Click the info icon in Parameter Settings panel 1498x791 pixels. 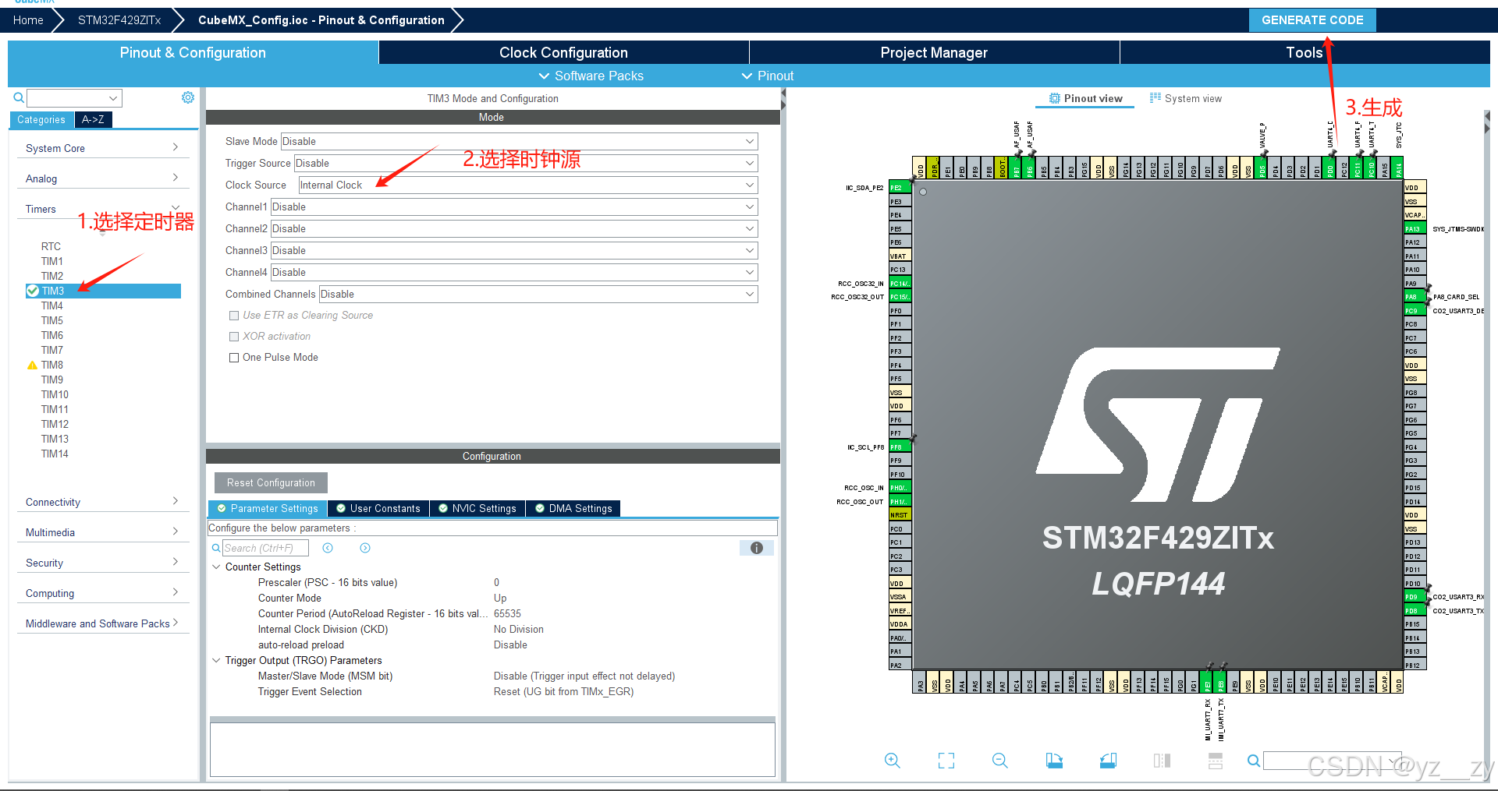[x=756, y=548]
